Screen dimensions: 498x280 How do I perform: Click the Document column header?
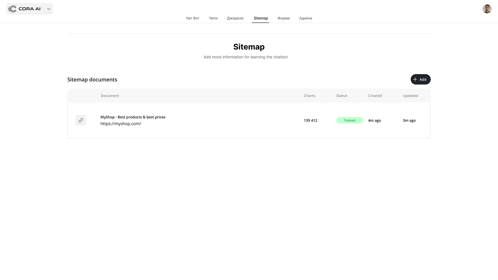110,96
